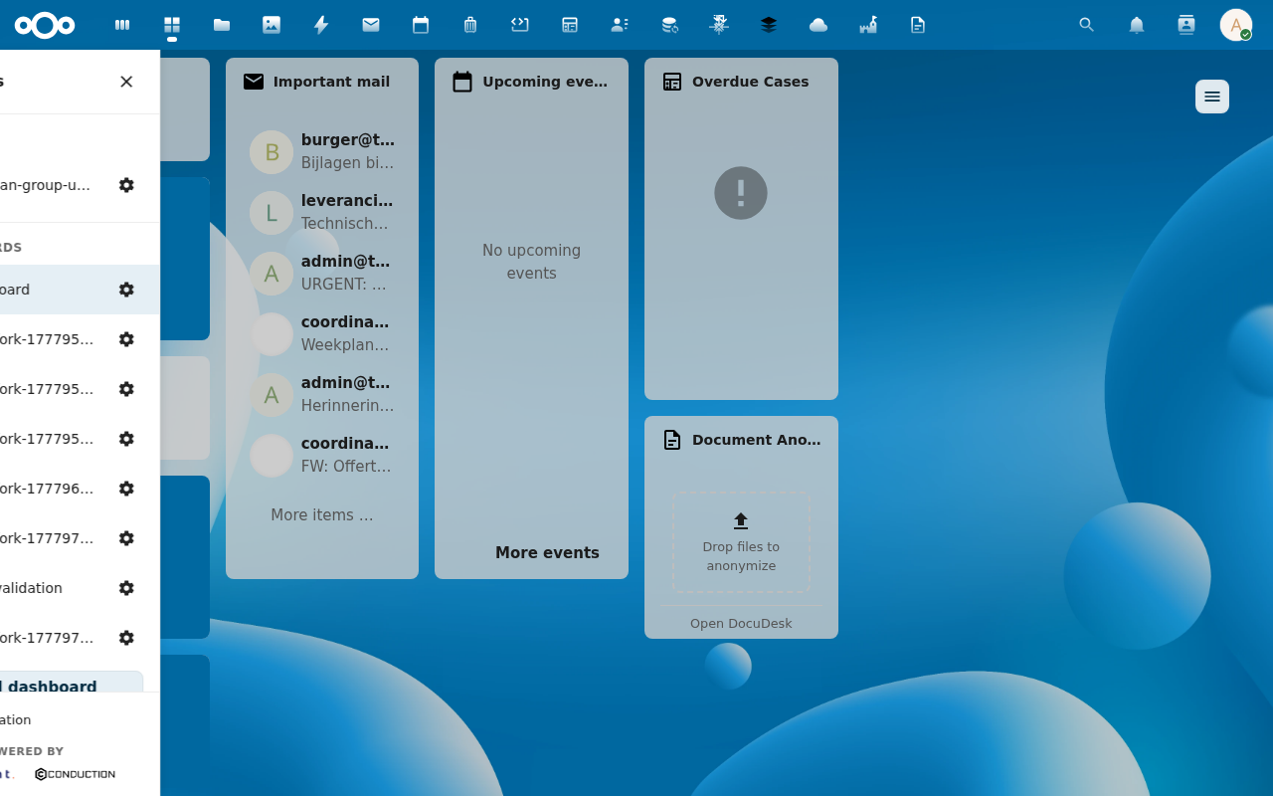Click the Open DocuDesk link
The image size is (1273, 796).
(x=741, y=624)
